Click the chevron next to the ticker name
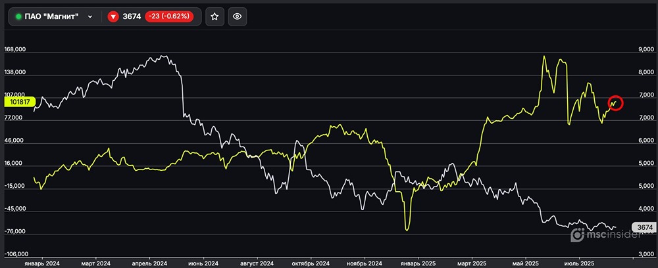This screenshot has width=658, height=268. 90,17
